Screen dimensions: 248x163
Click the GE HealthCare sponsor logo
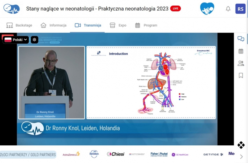pyautogui.click(x=180, y=154)
